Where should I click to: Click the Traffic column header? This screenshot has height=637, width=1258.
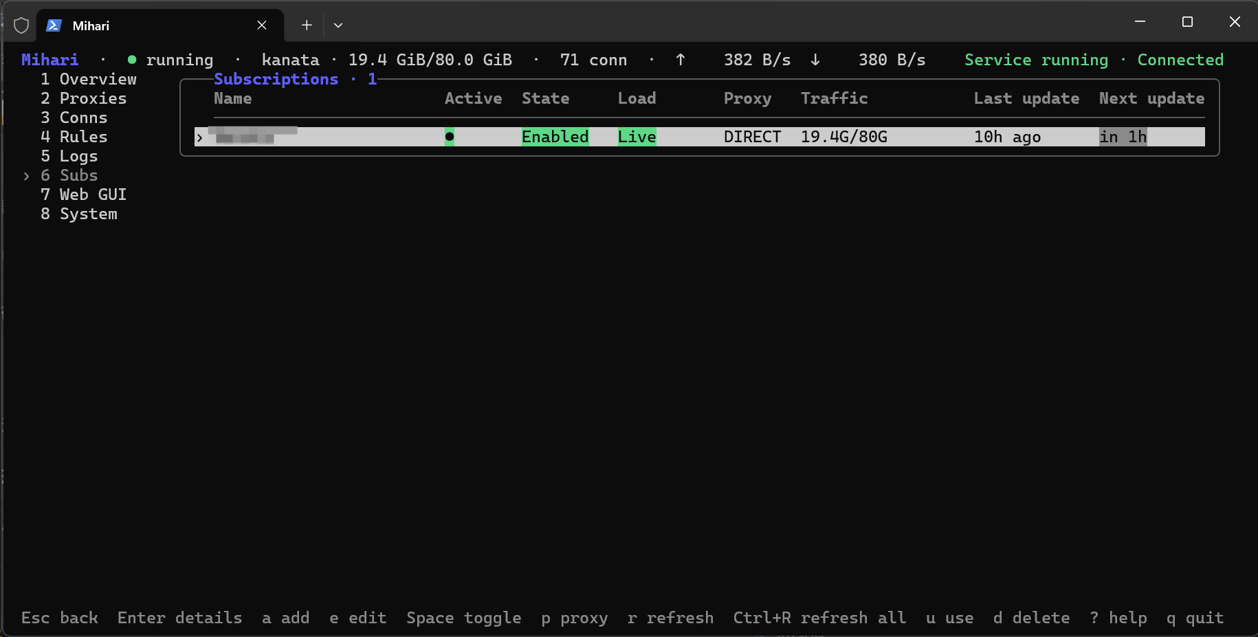pos(835,98)
